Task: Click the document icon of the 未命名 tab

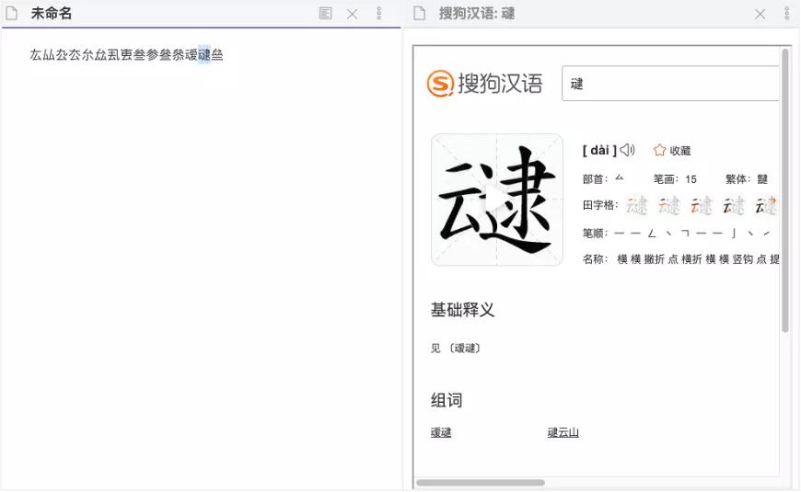Action: click(11, 13)
